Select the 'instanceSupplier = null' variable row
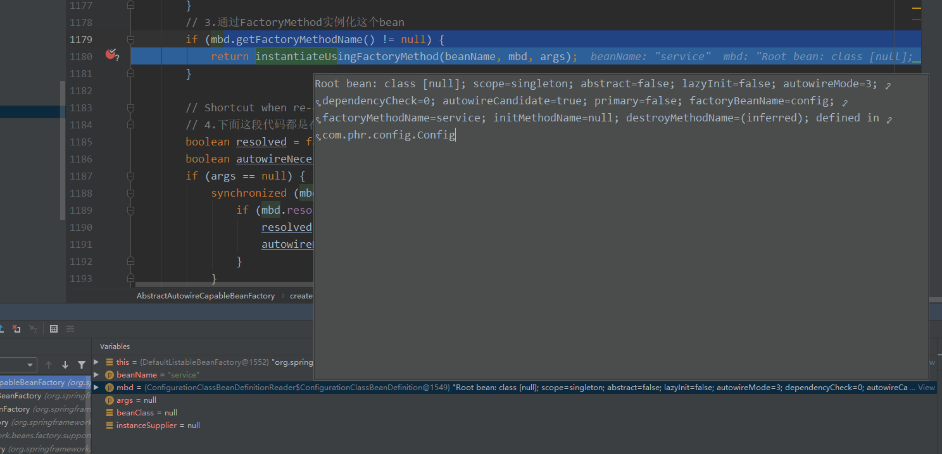This screenshot has height=454, width=942. click(x=513, y=426)
